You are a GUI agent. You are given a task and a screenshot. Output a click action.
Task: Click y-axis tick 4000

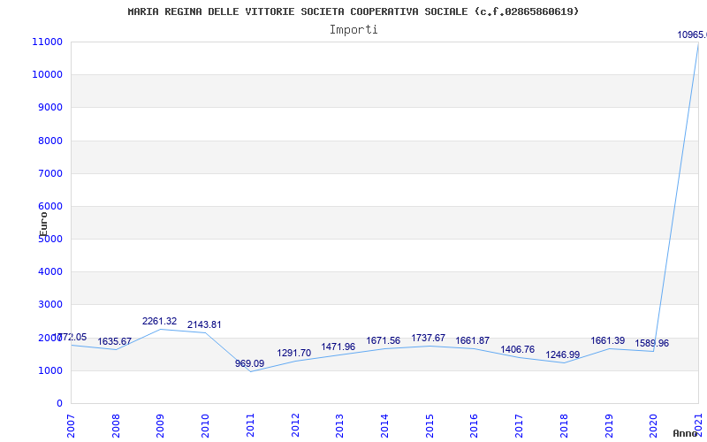tap(50, 271)
